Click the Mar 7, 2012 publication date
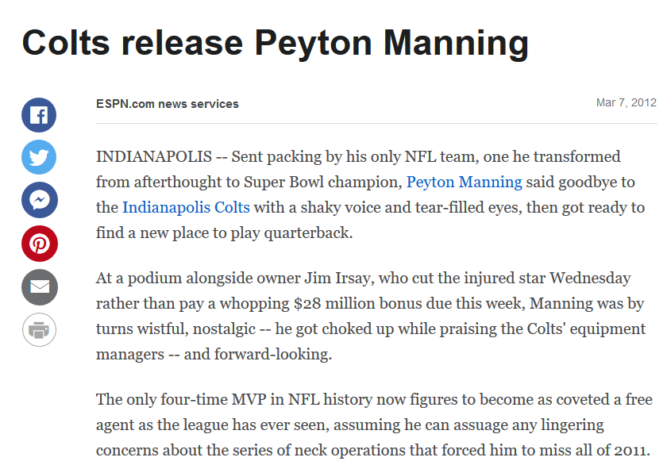The height and width of the screenshot is (465, 667). 627,103
